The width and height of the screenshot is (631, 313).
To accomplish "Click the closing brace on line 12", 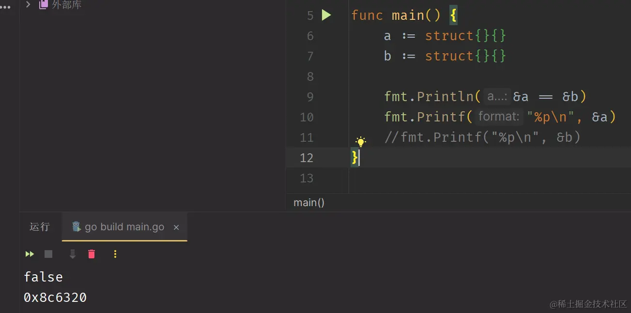I will 354,158.
